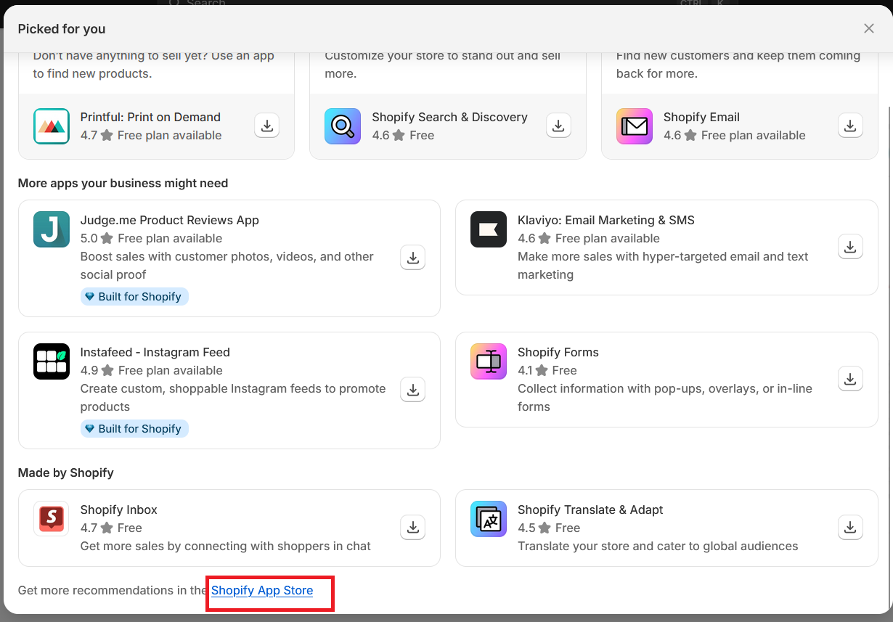
Task: Download Klaviyo: Email Marketing & SMS
Action: click(x=850, y=247)
